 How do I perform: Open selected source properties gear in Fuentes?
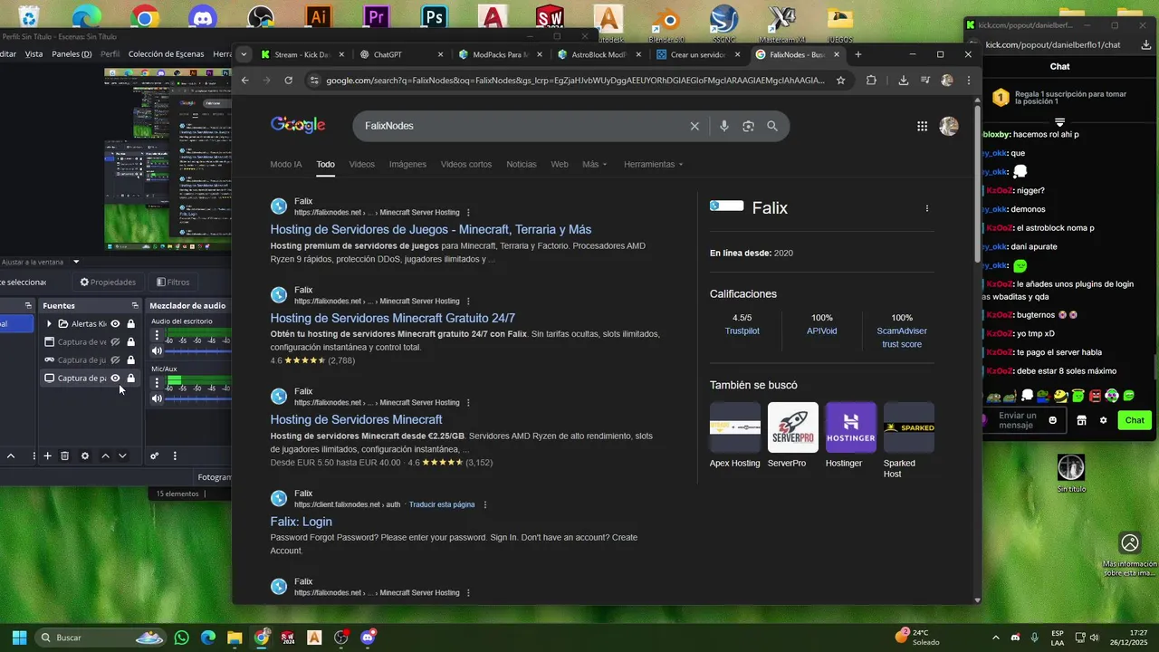(x=85, y=455)
